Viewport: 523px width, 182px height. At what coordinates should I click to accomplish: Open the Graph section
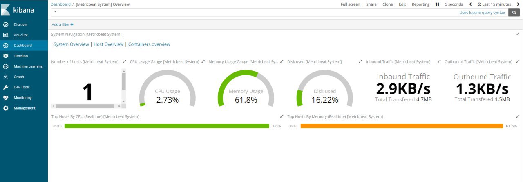pos(24,77)
